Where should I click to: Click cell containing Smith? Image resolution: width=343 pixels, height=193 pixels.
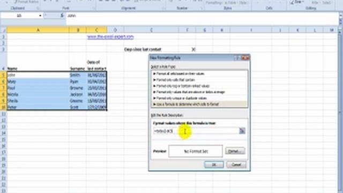[78, 75]
